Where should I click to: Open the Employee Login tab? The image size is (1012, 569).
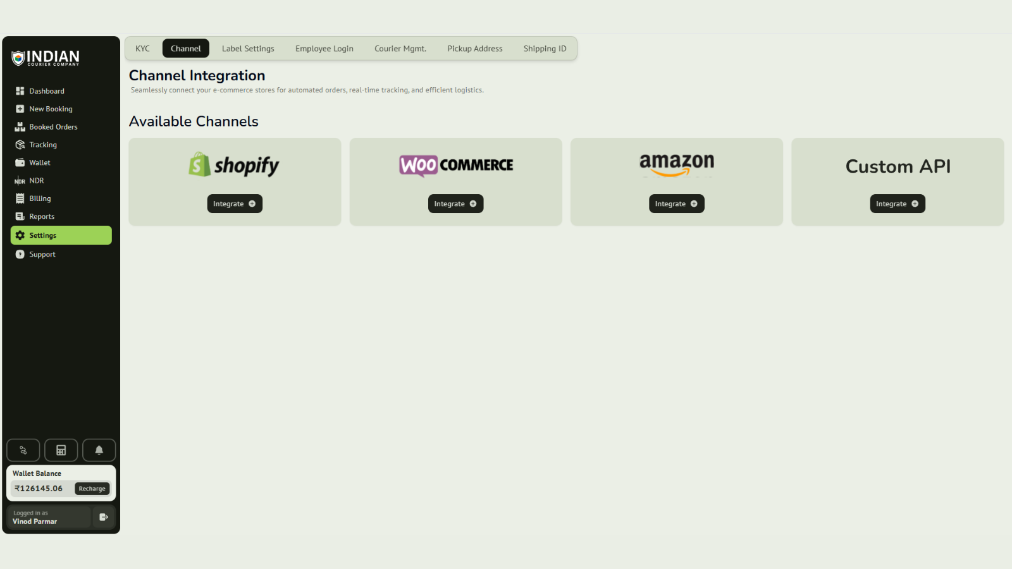[324, 49]
